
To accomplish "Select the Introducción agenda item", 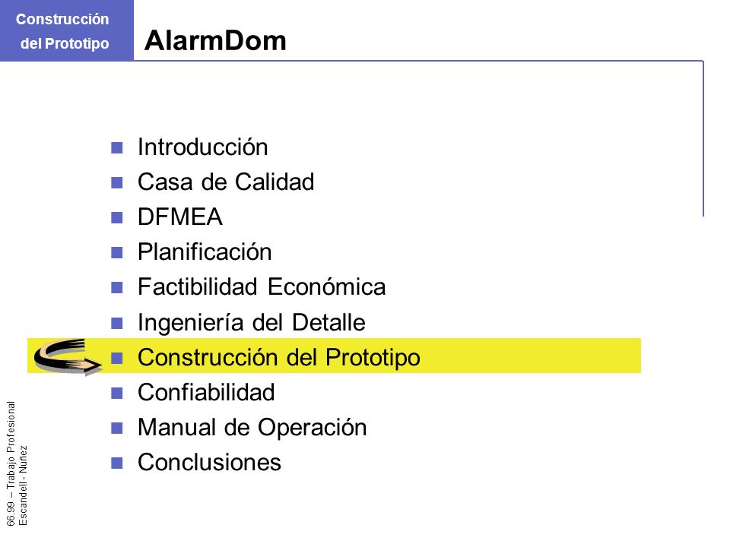I will (x=202, y=147).
